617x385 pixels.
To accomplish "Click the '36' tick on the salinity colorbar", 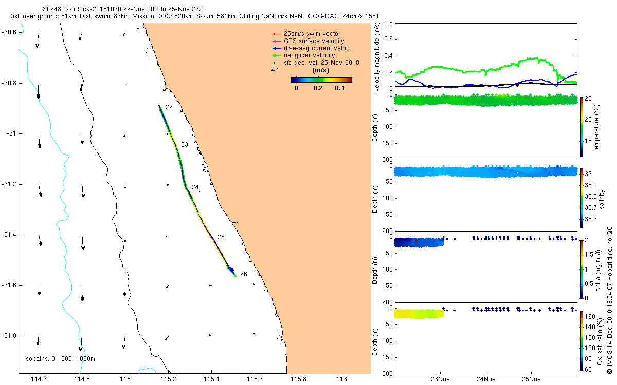I will pyautogui.click(x=589, y=174).
